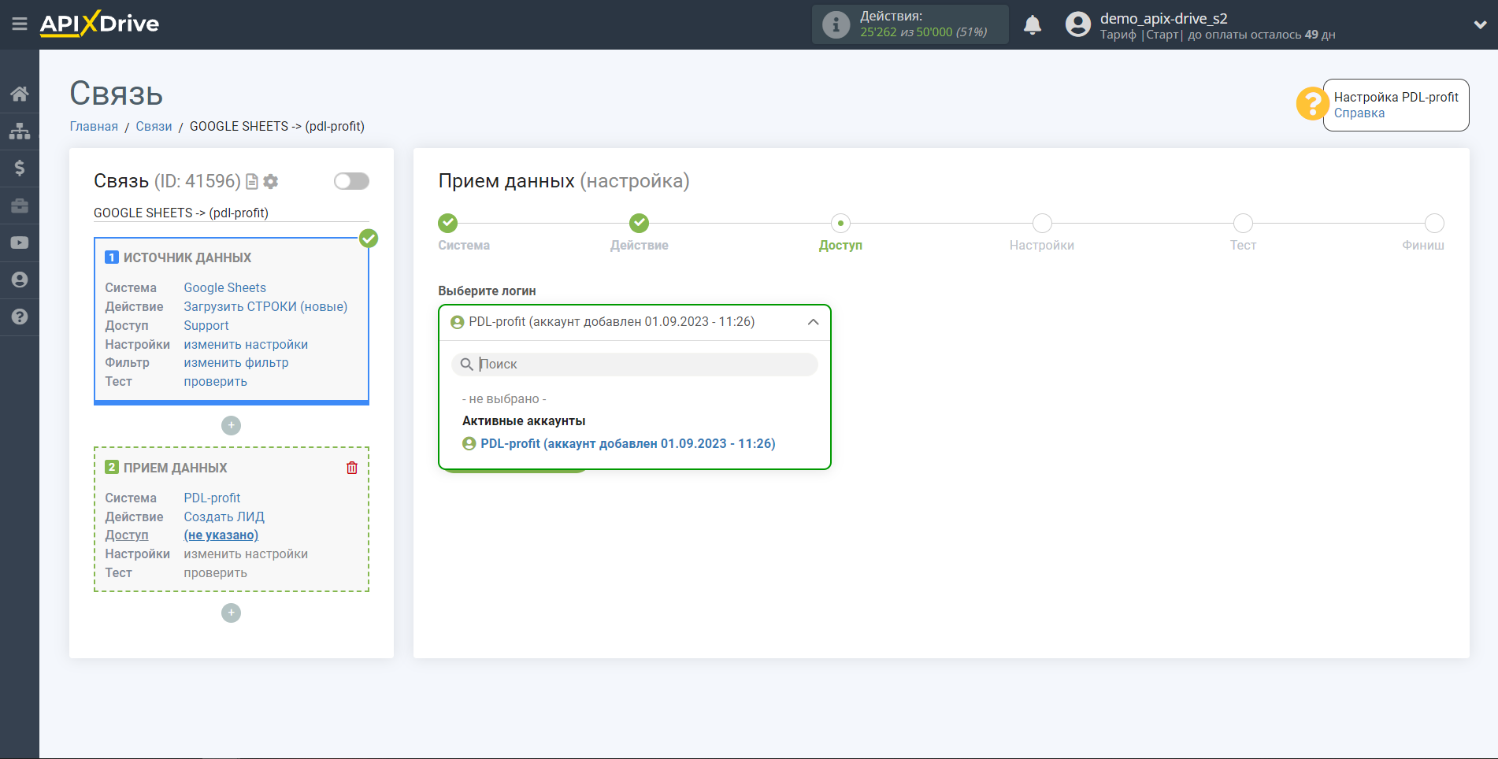Open the billing dollar sidebar icon
Screen dimensions: 1498x759
pos(20,168)
